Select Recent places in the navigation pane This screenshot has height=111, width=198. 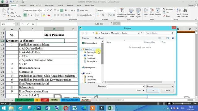[x=92, y=61]
